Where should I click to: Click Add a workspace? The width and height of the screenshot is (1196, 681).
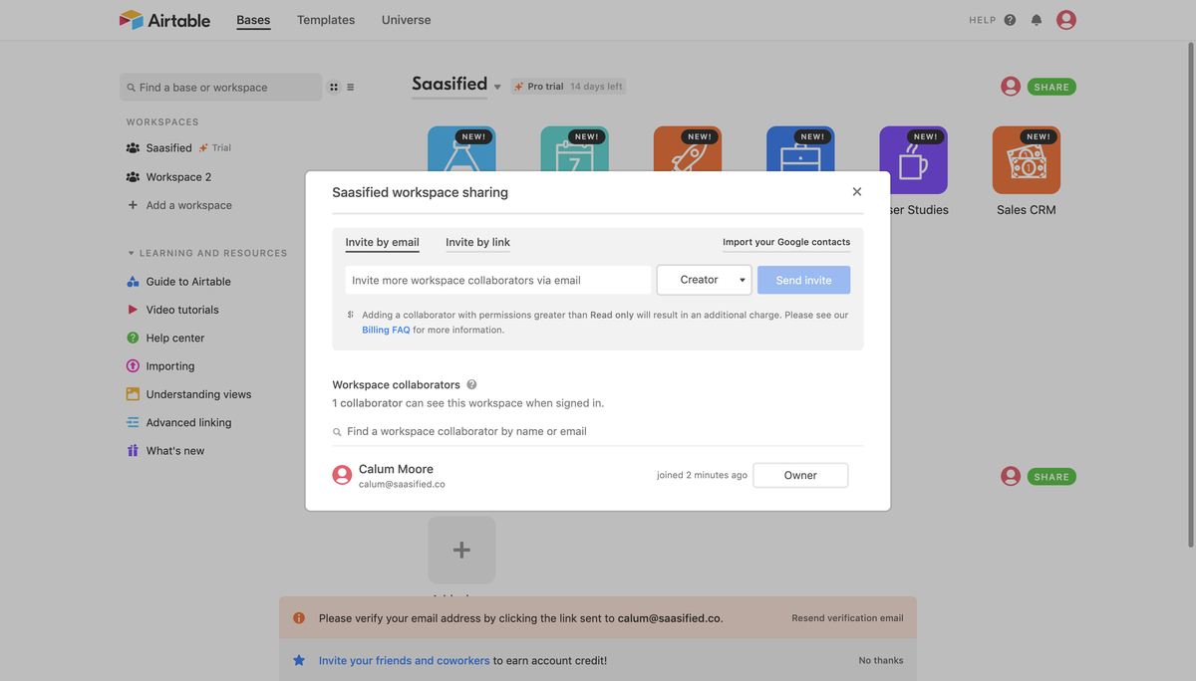(x=188, y=205)
